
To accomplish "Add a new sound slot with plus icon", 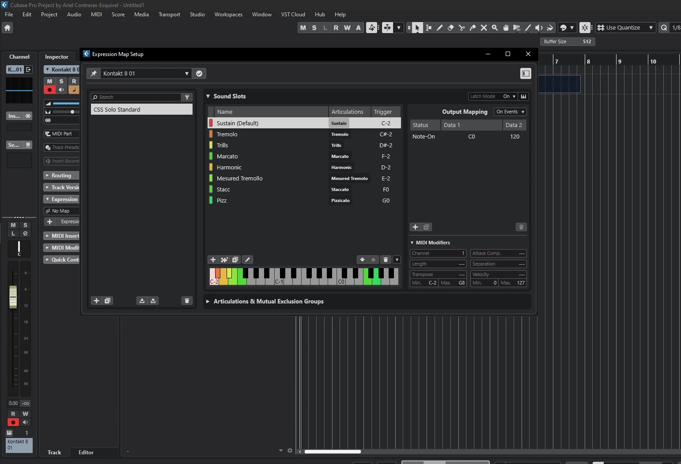I will (x=213, y=260).
